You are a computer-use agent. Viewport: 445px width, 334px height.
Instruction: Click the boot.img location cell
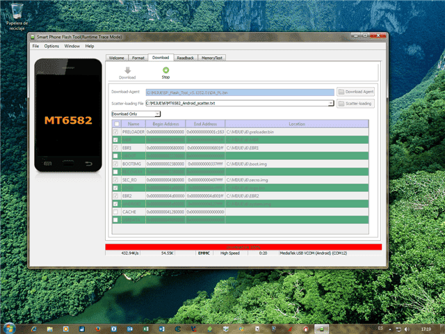[297, 164]
